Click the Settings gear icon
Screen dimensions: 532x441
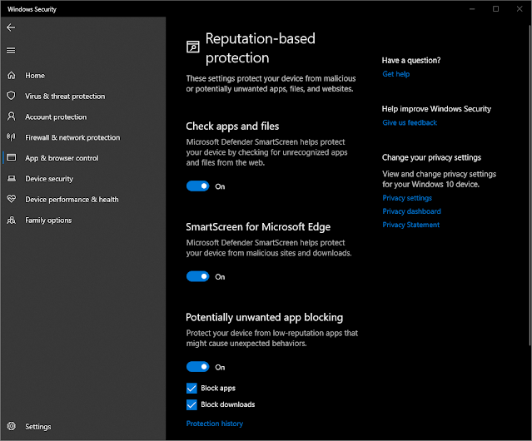point(11,426)
